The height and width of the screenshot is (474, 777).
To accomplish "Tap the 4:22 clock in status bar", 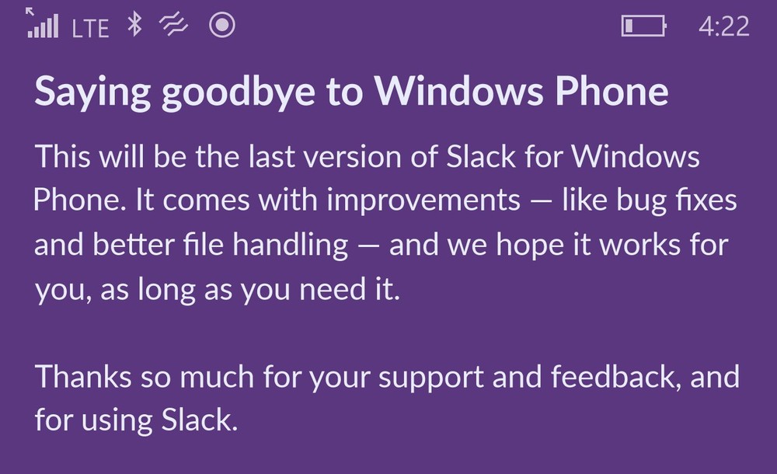I will pos(723,26).
